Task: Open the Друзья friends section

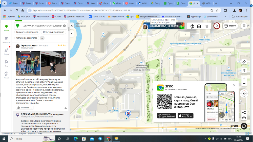Action: click(x=6, y=52)
